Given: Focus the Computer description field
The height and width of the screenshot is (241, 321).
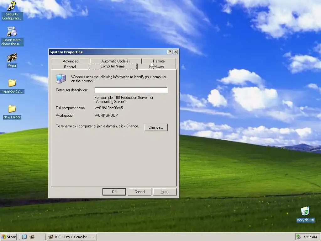Looking at the screenshot, I should click(x=131, y=90).
